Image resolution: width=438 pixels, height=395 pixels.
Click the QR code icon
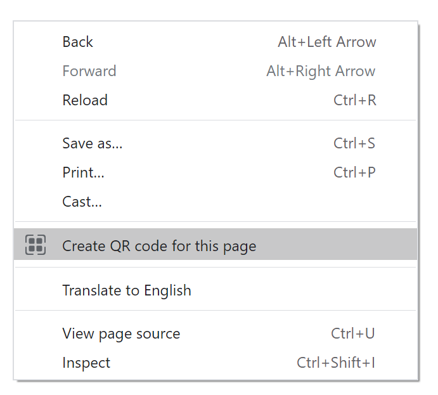coord(35,245)
